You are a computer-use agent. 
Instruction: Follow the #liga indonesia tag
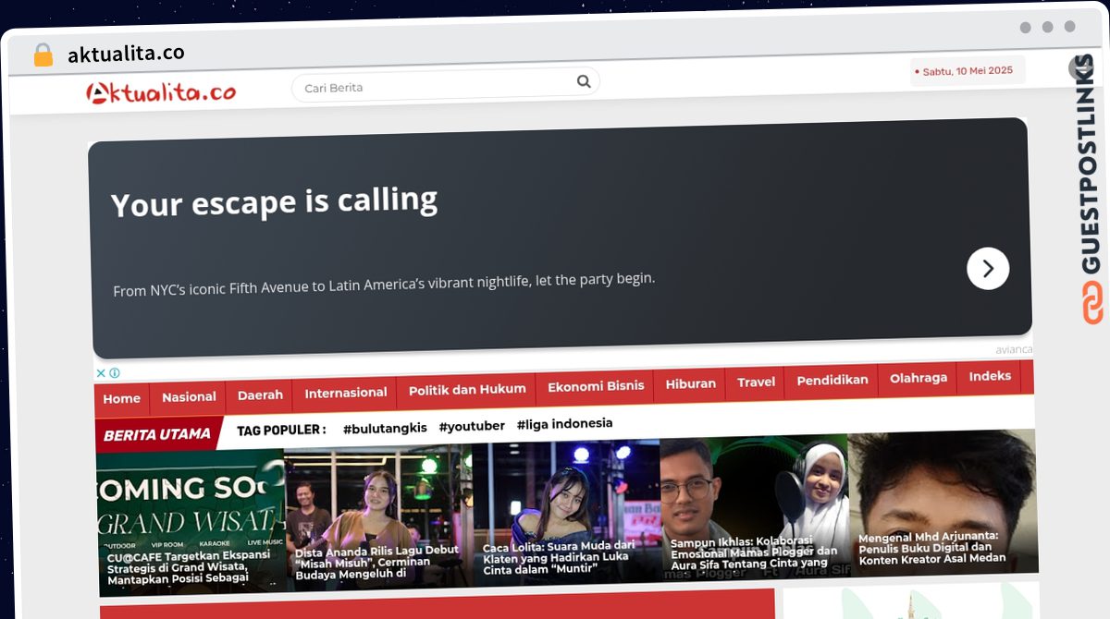(x=564, y=424)
